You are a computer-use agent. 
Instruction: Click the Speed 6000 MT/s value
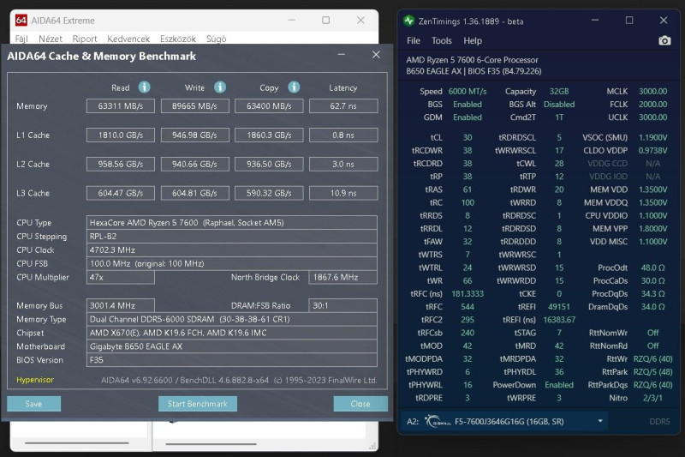tap(468, 92)
